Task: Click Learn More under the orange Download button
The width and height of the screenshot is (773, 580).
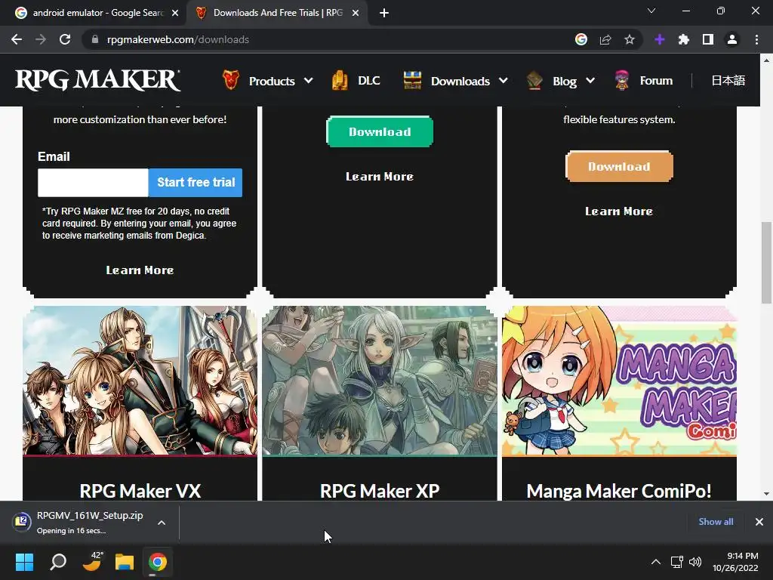Action: click(x=619, y=211)
